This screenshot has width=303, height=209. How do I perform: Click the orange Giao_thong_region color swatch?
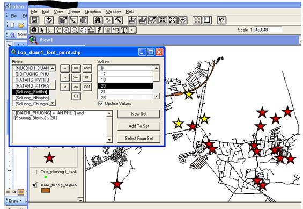[46, 191]
